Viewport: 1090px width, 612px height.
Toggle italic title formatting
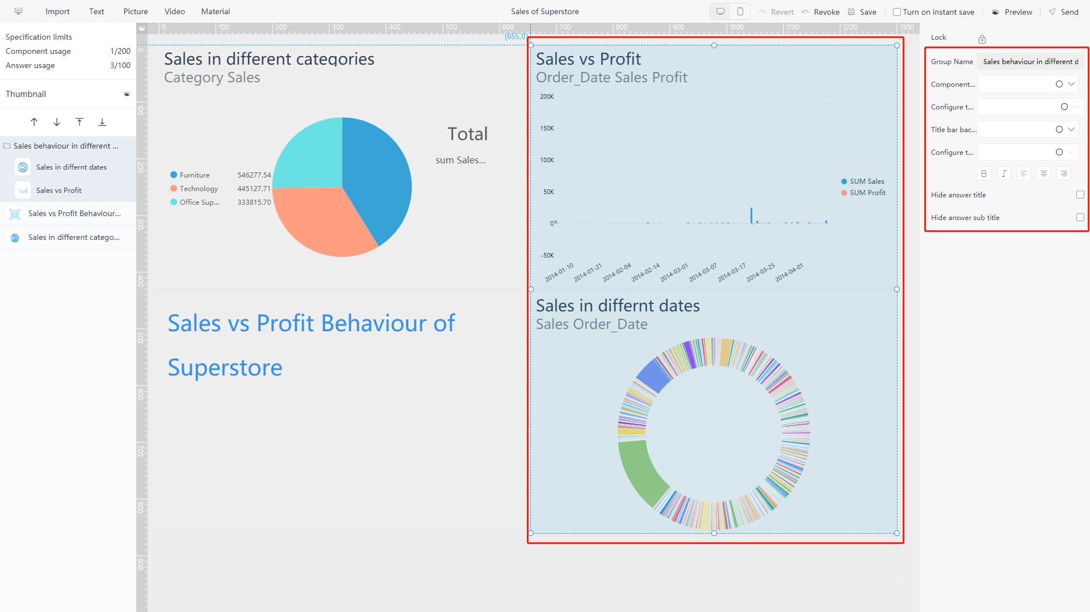[1004, 174]
